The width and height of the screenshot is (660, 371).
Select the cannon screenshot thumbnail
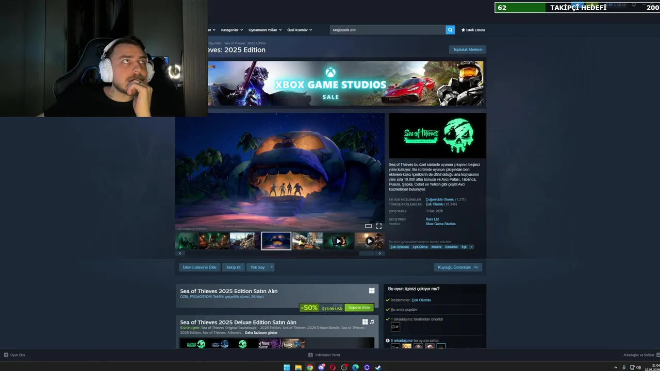307,241
